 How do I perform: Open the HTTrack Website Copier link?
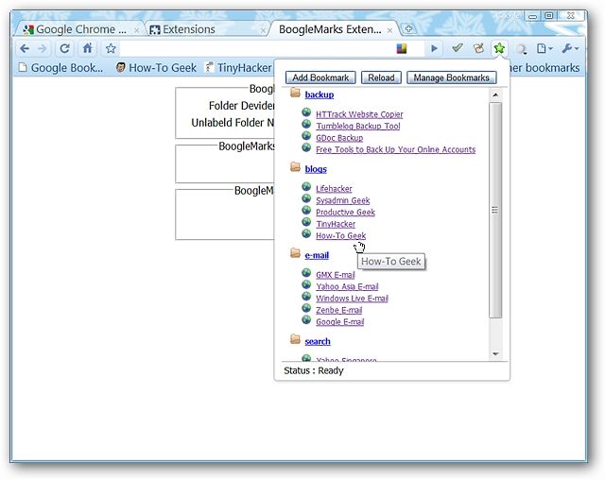pyautogui.click(x=358, y=114)
